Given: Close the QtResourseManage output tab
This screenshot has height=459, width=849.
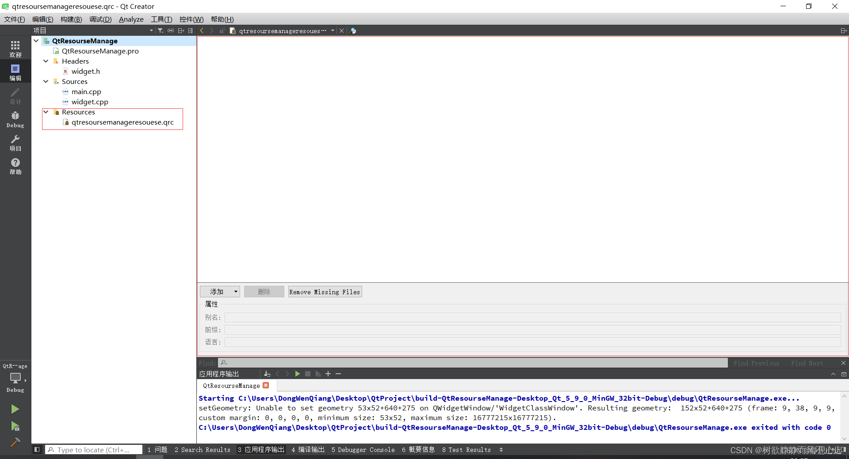Looking at the screenshot, I should [x=266, y=385].
